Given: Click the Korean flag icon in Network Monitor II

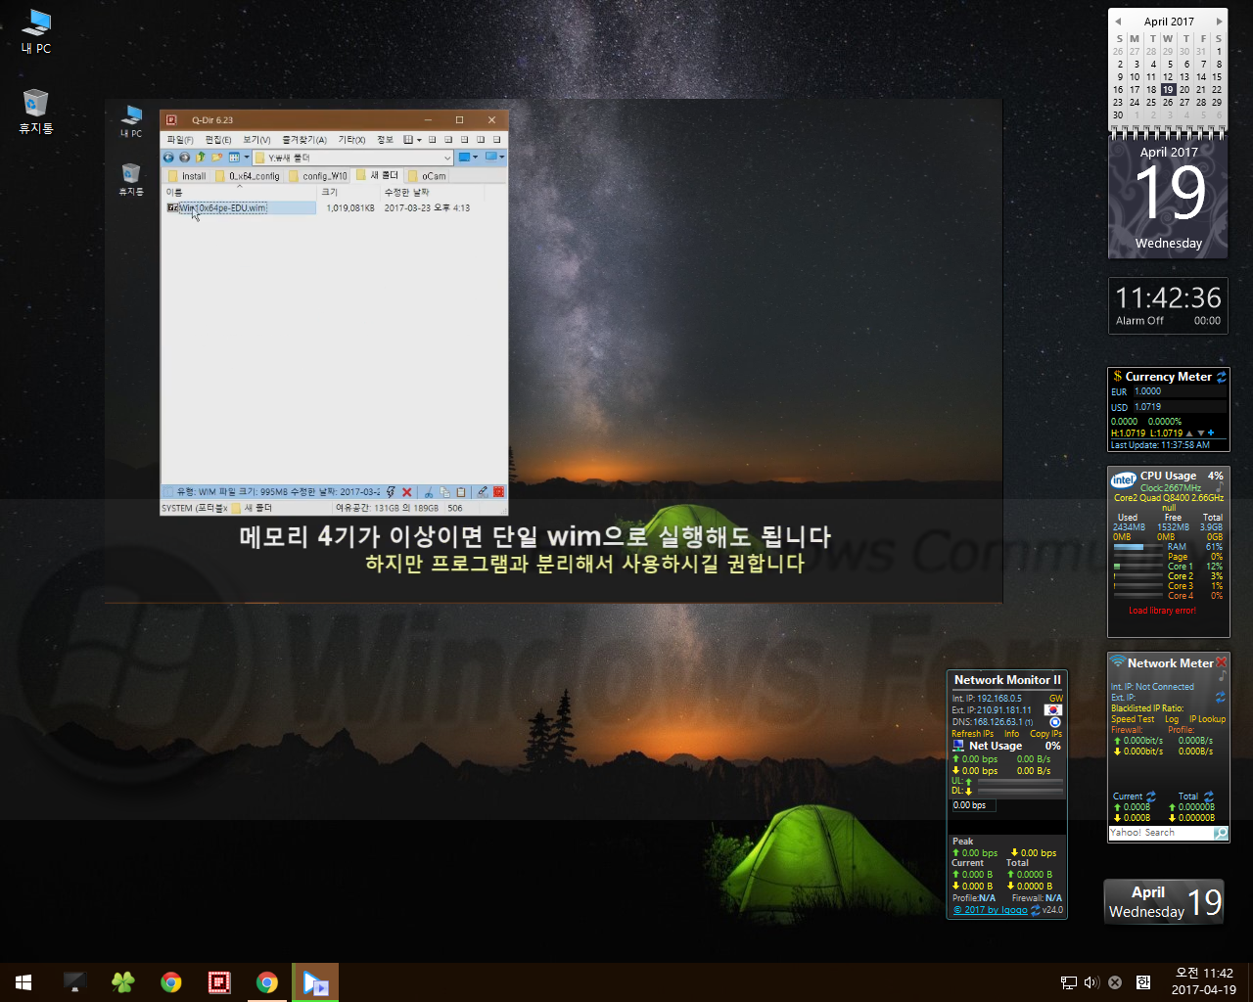Looking at the screenshot, I should click(x=1053, y=710).
